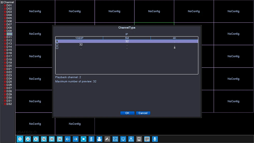Select the 36-split view layout
The width and height of the screenshot is (254, 143).
60,139
